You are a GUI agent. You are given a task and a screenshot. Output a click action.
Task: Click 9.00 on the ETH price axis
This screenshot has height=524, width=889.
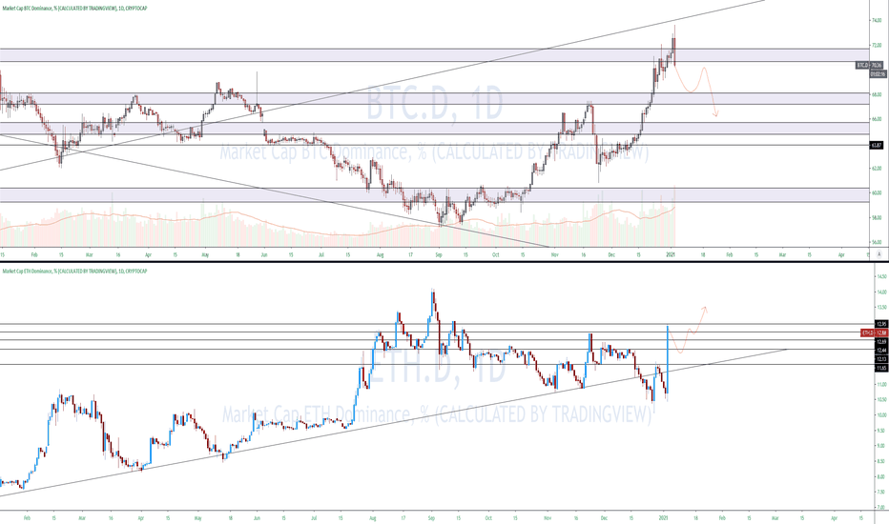coord(881,446)
